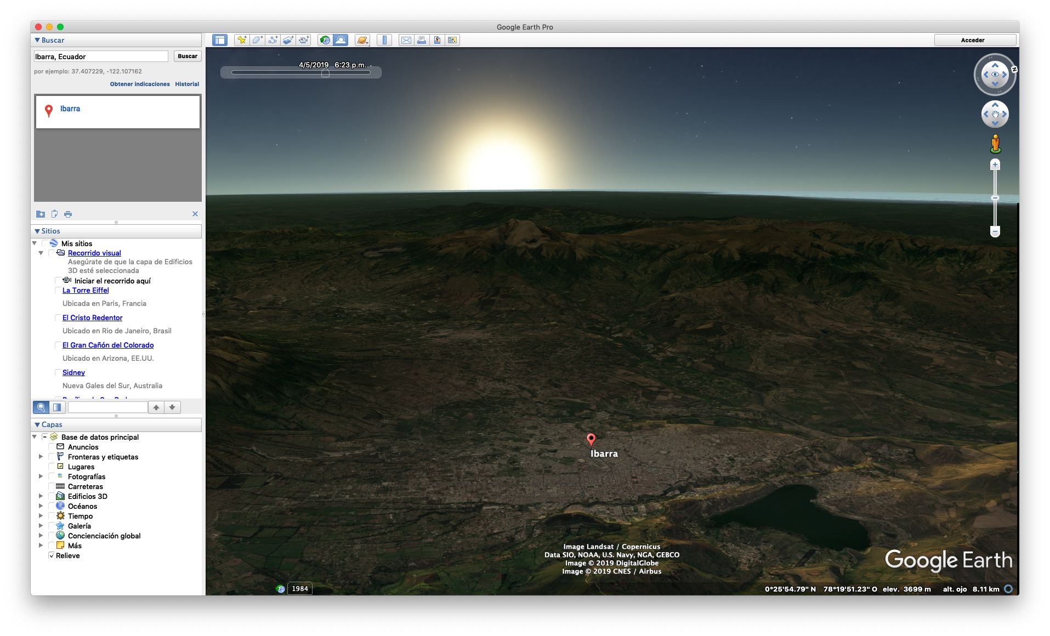Image resolution: width=1050 pixels, height=636 pixels.
Task: Move selected place down arrow
Action: tap(172, 407)
